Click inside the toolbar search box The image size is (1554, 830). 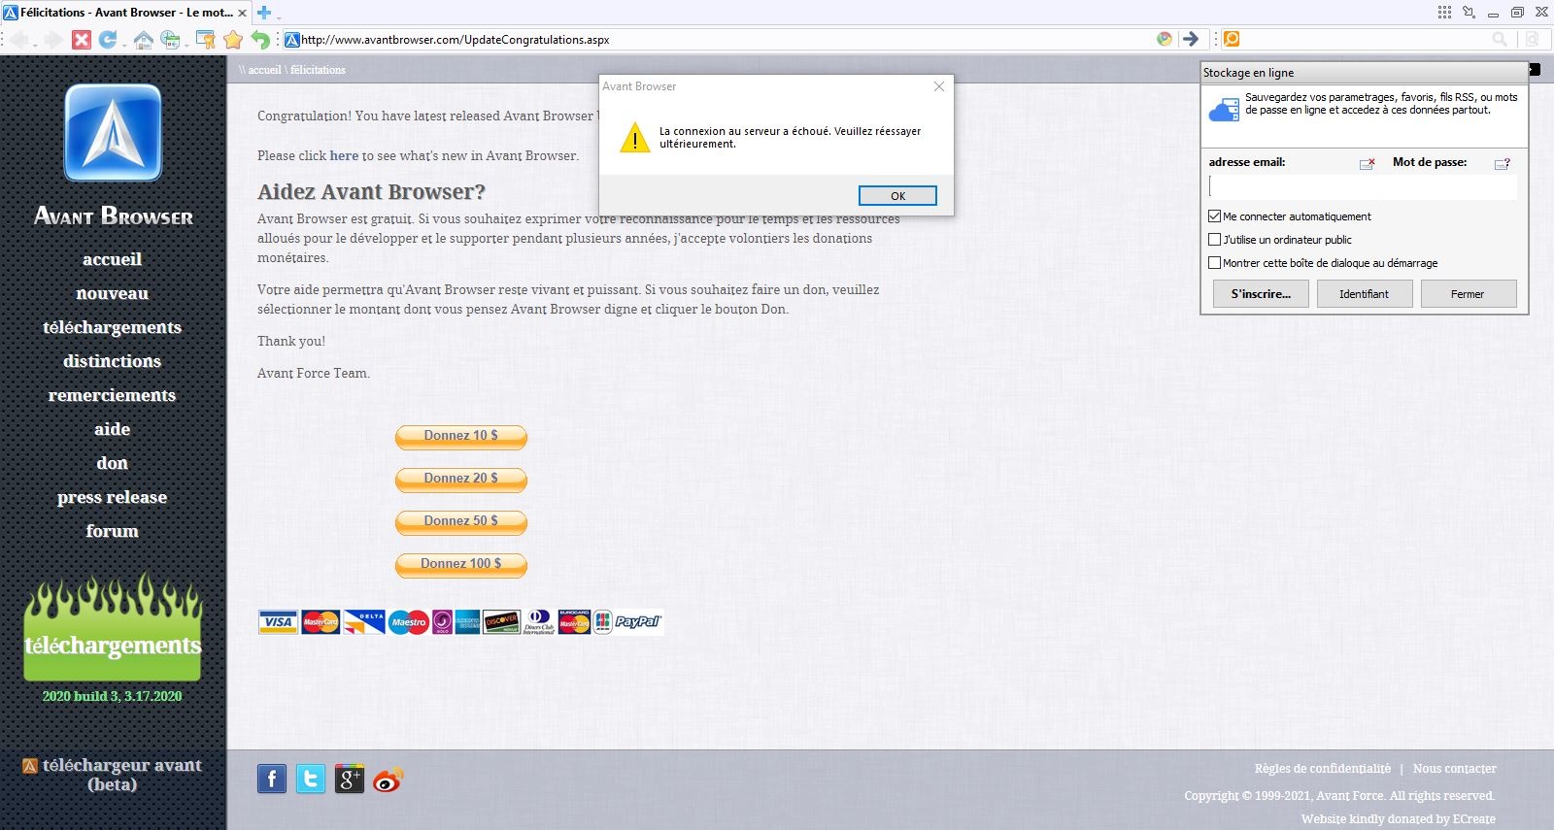1366,39
